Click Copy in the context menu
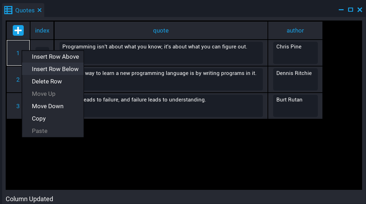Screen dimensions: 366x204 39,118
